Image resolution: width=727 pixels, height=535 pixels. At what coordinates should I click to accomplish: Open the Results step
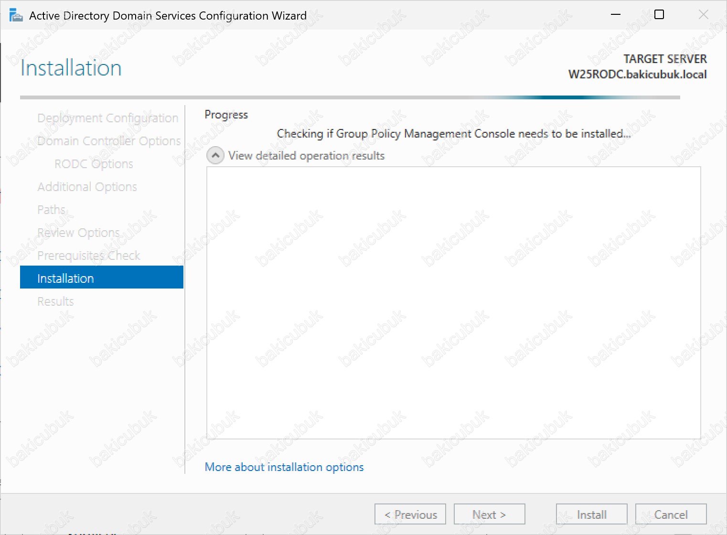click(55, 301)
